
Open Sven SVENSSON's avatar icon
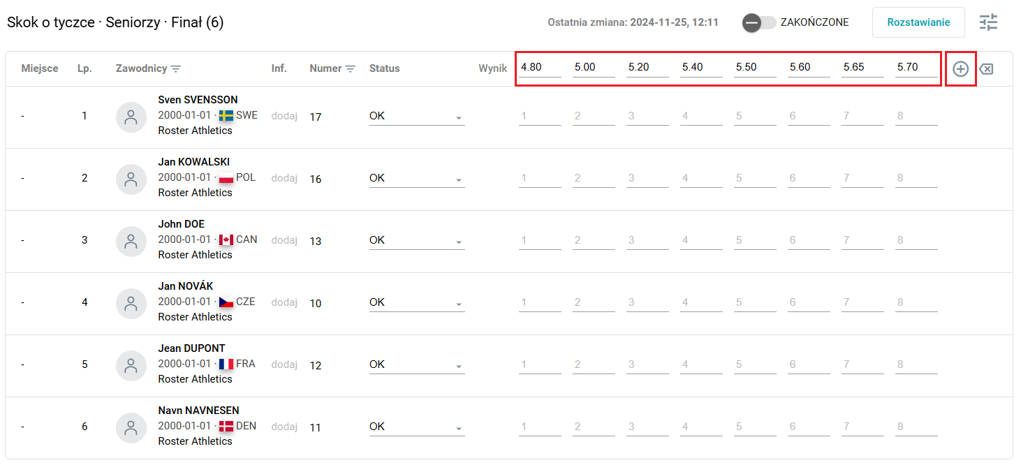click(131, 117)
